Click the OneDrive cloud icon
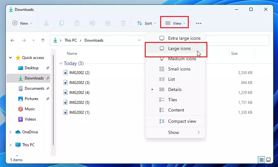This screenshot has height=167, width=278. coord(18,132)
